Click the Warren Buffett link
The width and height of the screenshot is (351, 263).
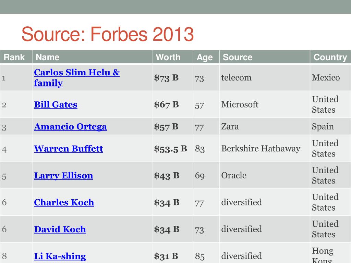pos(69,149)
